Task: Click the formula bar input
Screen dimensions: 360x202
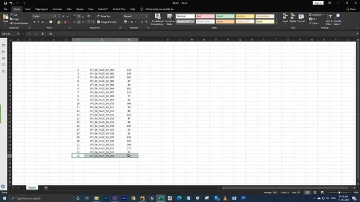Action: tap(201, 34)
